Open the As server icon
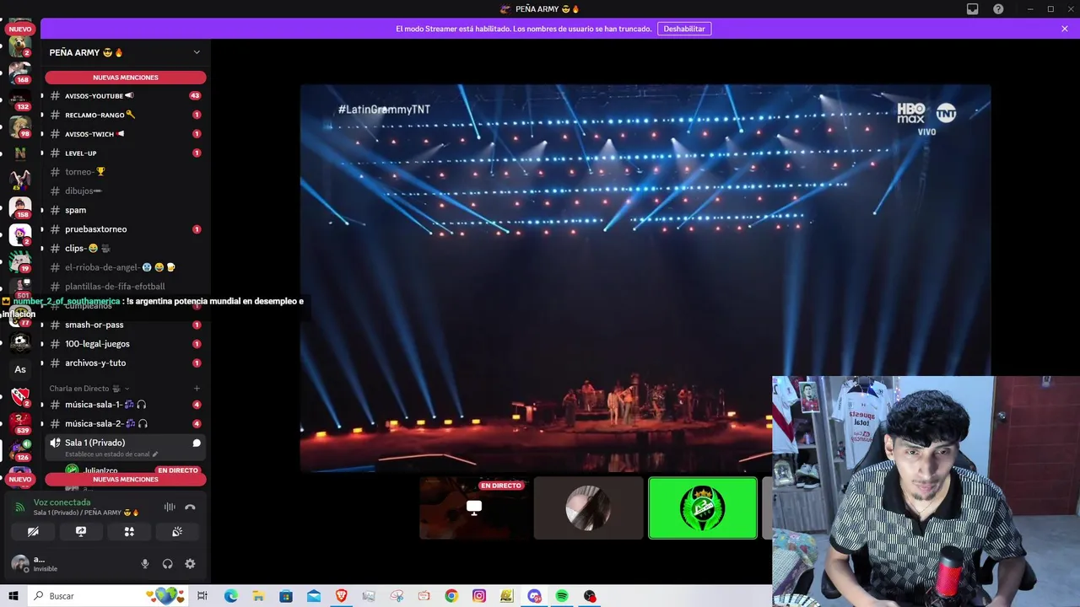1080x607 pixels. click(x=20, y=369)
